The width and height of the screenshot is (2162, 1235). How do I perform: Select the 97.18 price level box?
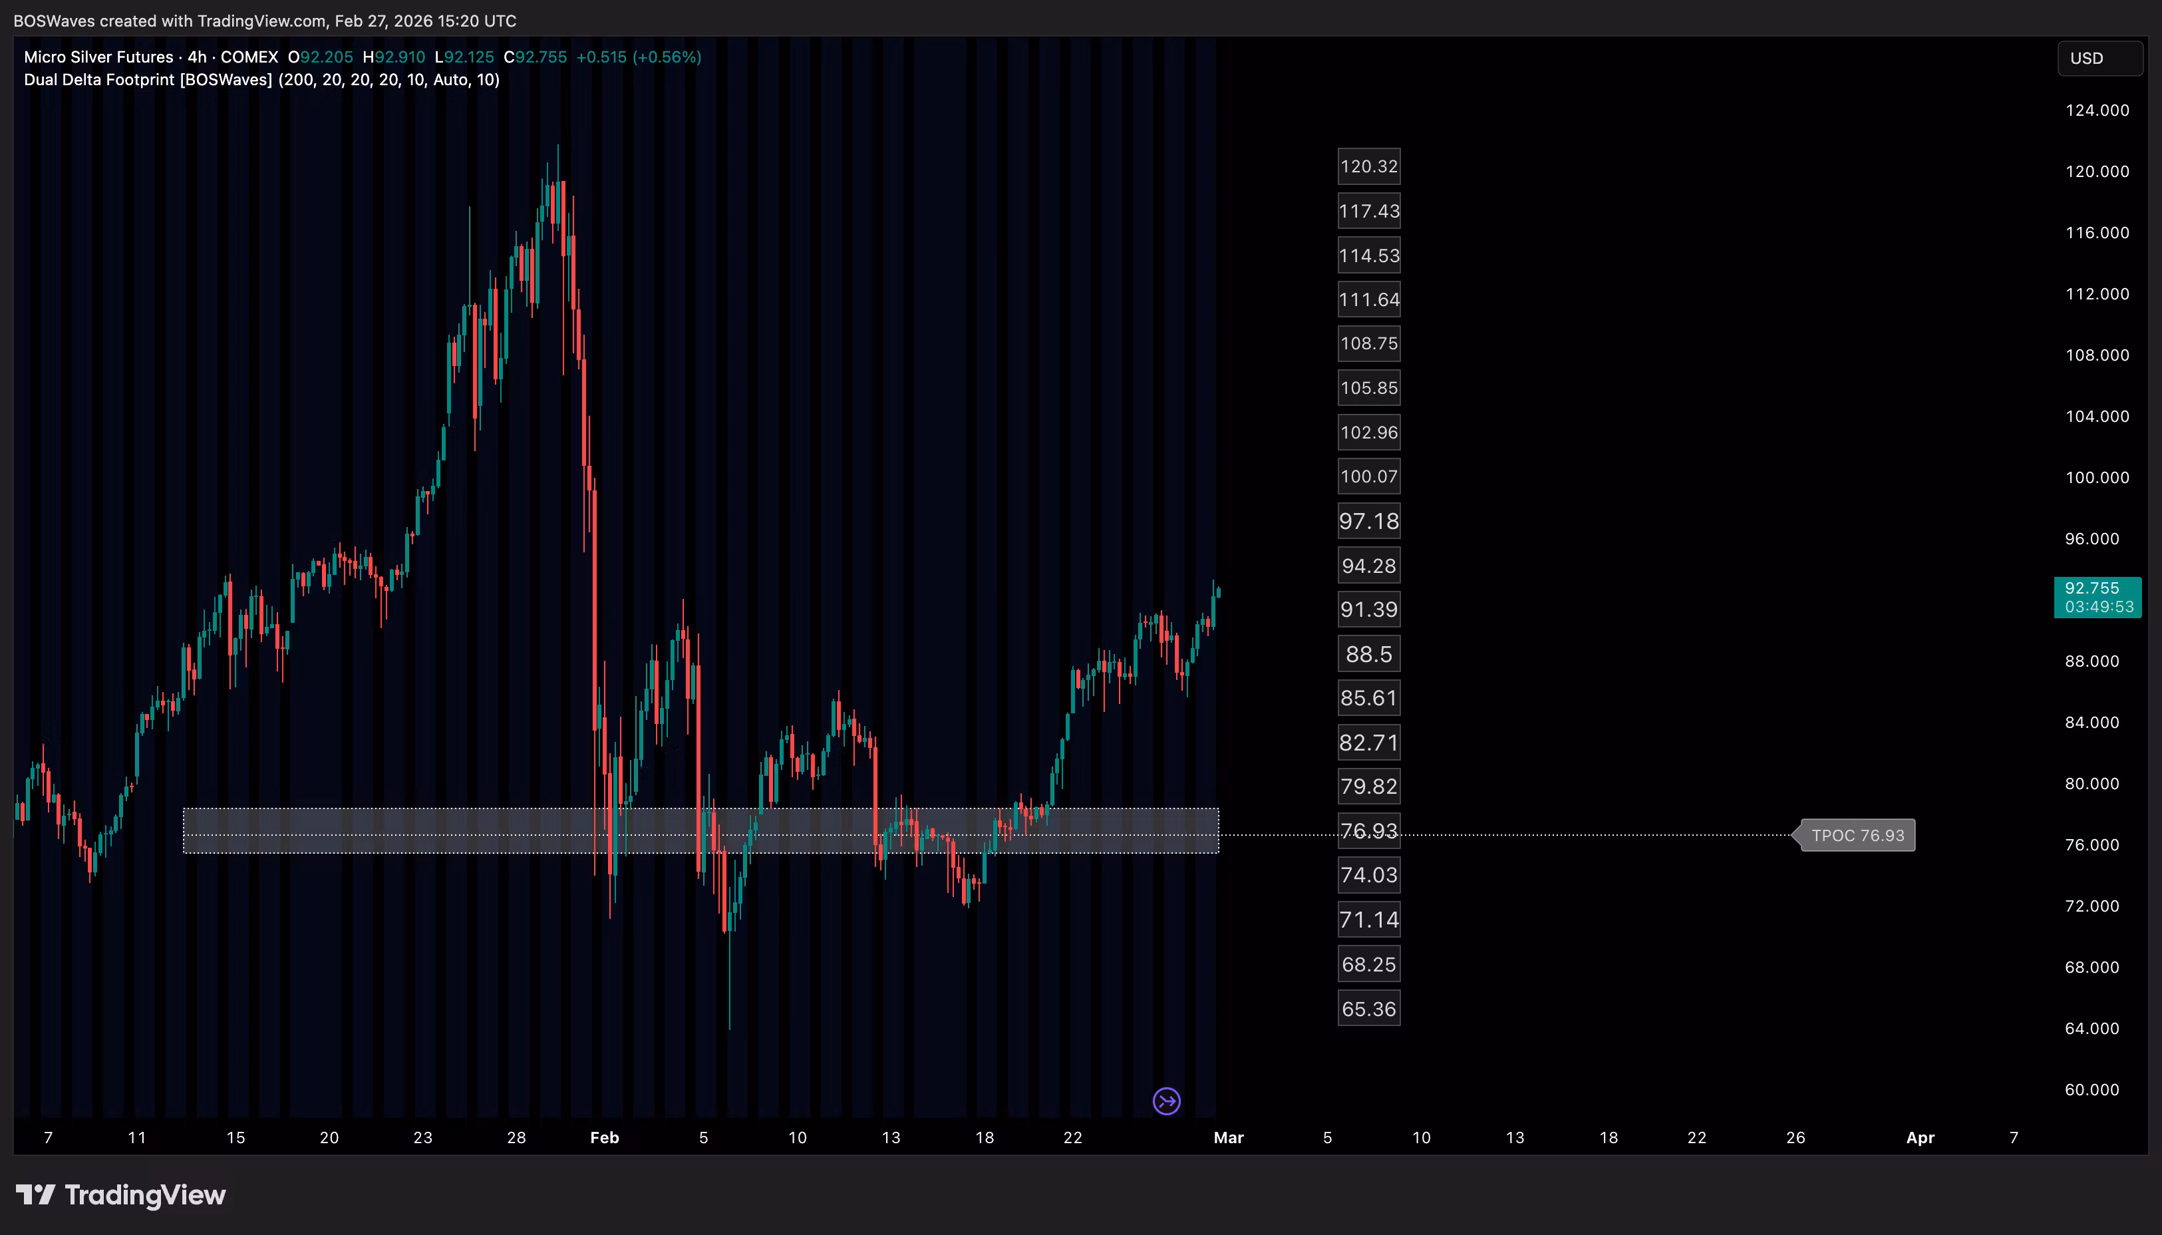click(1368, 521)
